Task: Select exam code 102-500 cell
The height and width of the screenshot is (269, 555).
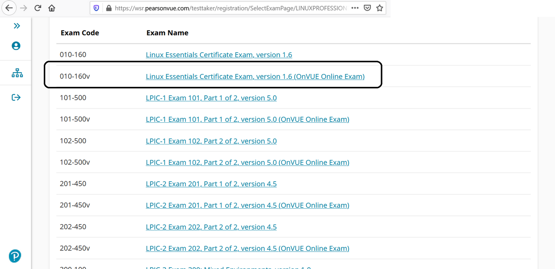Action: (x=73, y=140)
